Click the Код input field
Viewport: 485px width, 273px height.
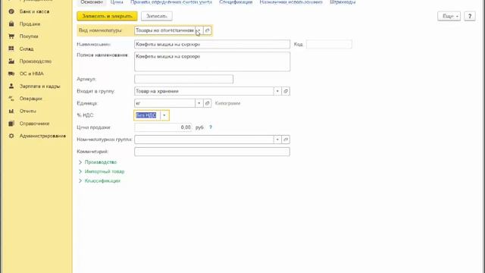329,44
